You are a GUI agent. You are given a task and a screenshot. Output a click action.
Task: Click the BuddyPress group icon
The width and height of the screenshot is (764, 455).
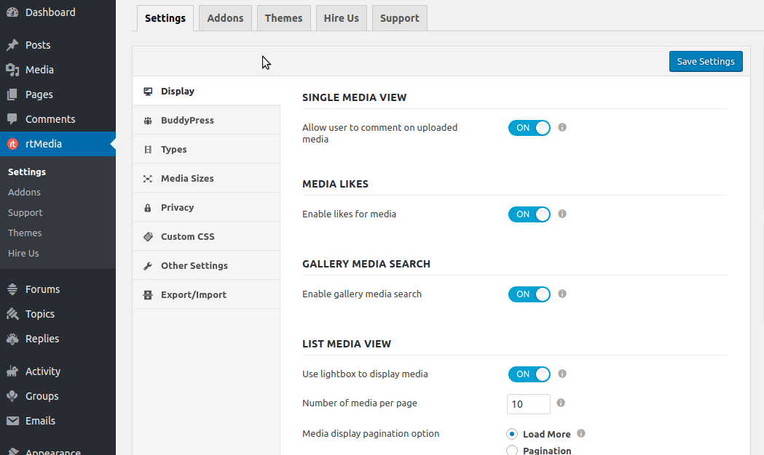148,121
